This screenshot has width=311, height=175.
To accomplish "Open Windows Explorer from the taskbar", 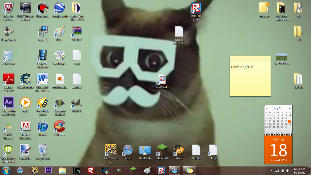I will pyautogui.click(x=63, y=170).
